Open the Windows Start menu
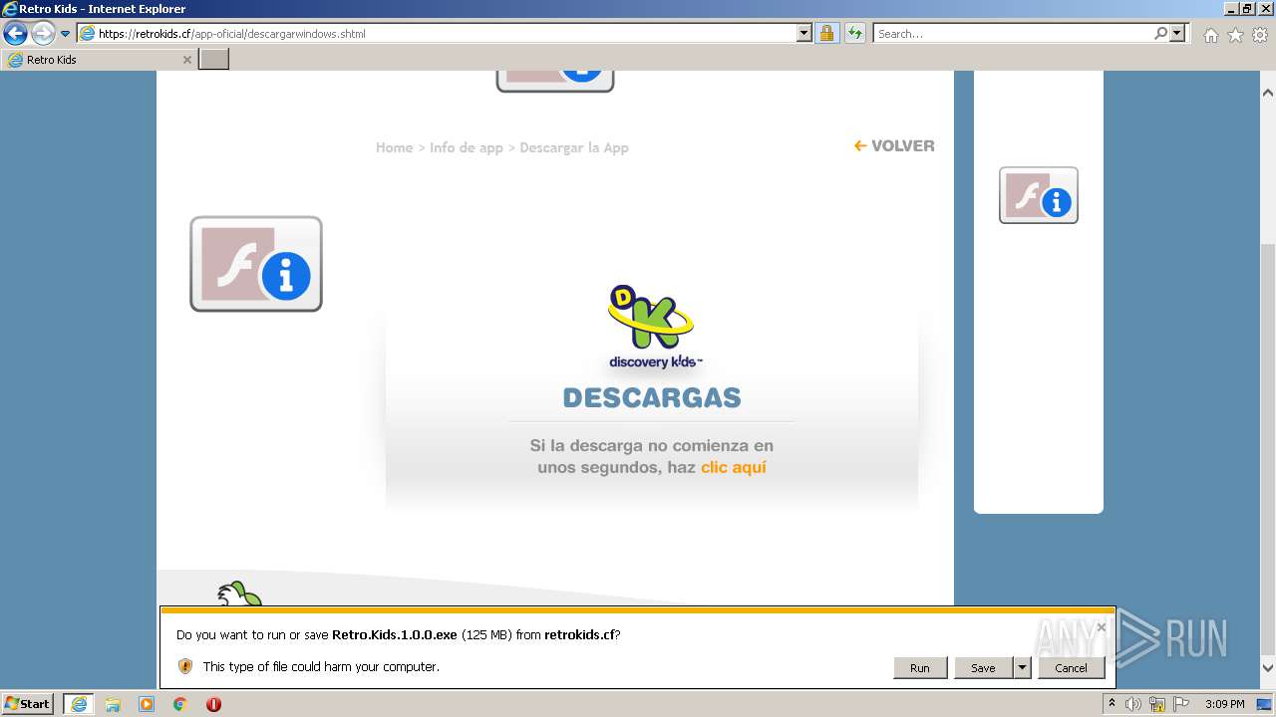 click(x=28, y=703)
